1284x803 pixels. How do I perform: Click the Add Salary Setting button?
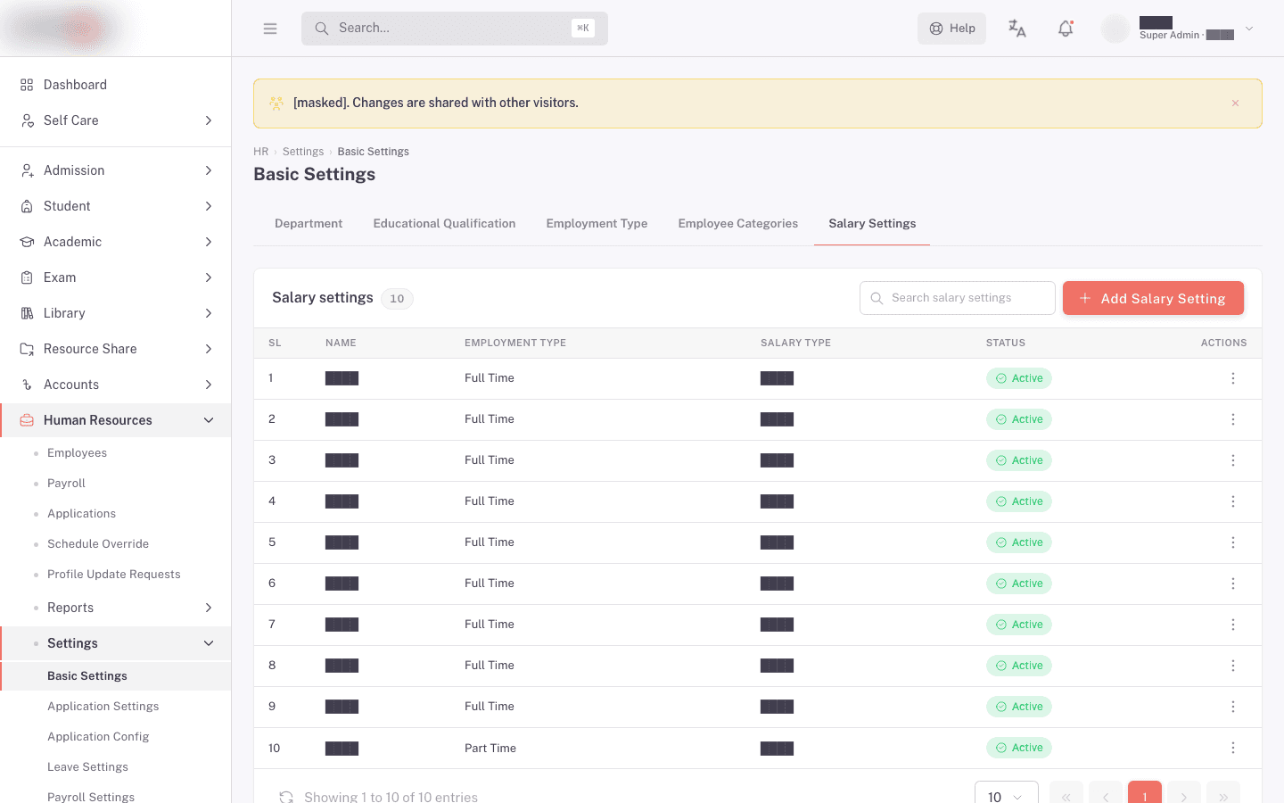coord(1153,298)
